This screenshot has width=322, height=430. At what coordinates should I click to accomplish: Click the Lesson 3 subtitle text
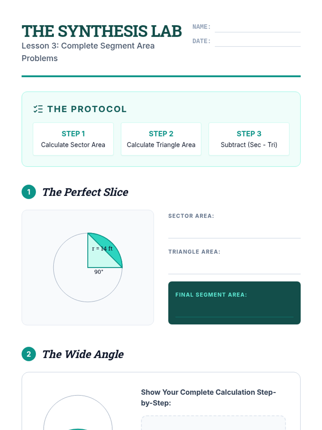(x=88, y=52)
